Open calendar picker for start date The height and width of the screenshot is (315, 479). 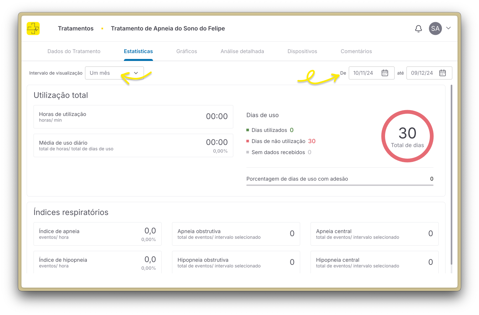pyautogui.click(x=385, y=73)
